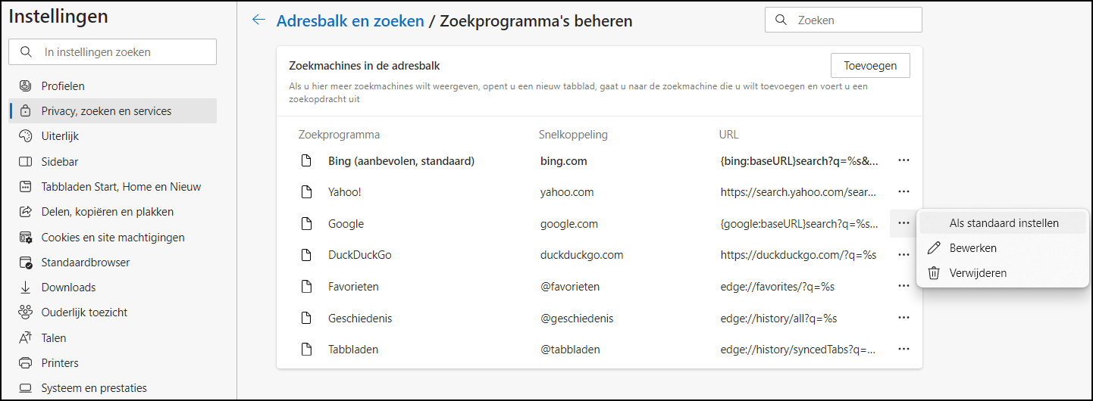Select the Uiterlijk palette icon
The height and width of the screenshot is (401, 1093).
pos(26,136)
